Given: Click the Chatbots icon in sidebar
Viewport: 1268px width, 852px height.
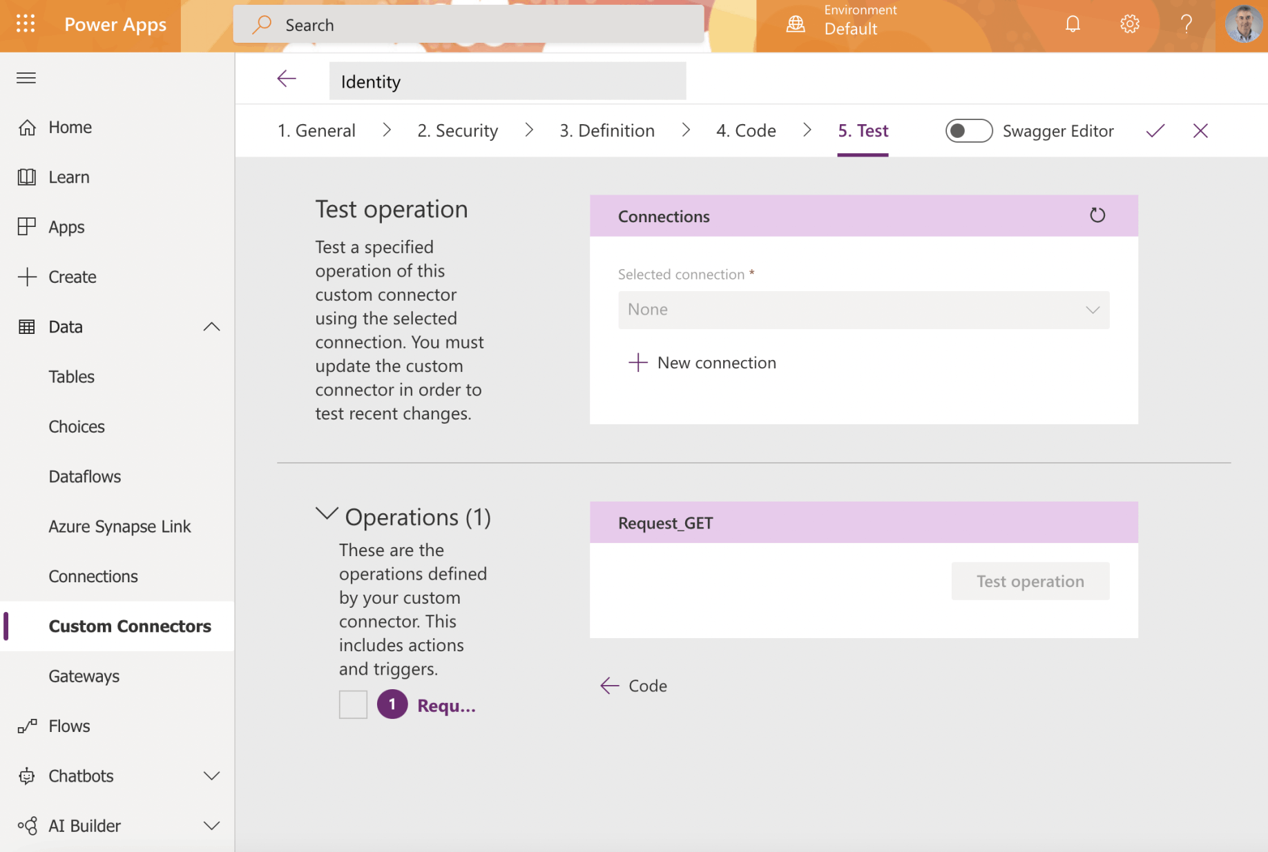Looking at the screenshot, I should [27, 776].
